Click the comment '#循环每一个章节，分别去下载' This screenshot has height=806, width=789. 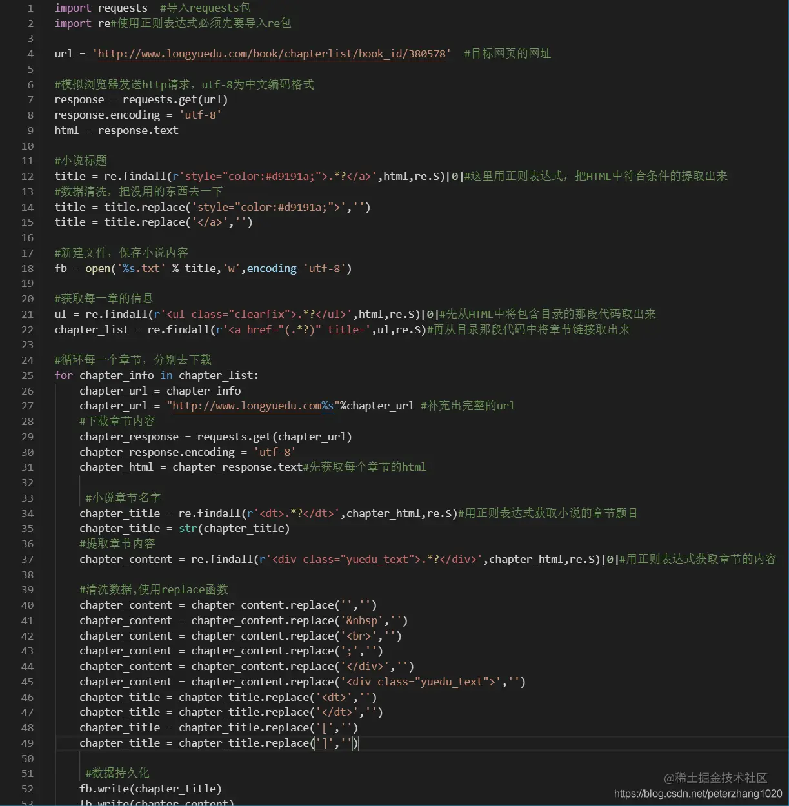133,360
